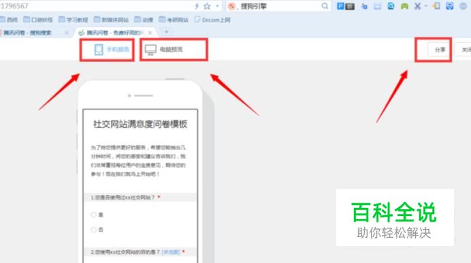Click the lightning speed-mode icon in address bar

click(x=197, y=6)
